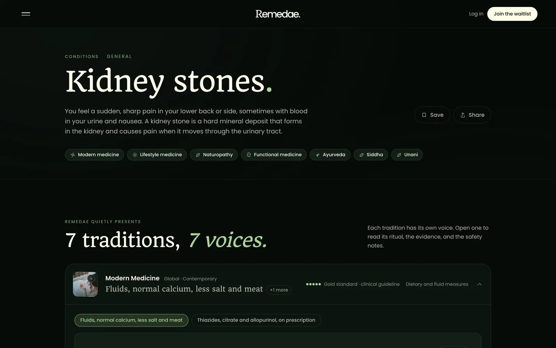This screenshot has width=556, height=348.
Task: Select the Modern medicine tradition chip
Action: point(94,155)
